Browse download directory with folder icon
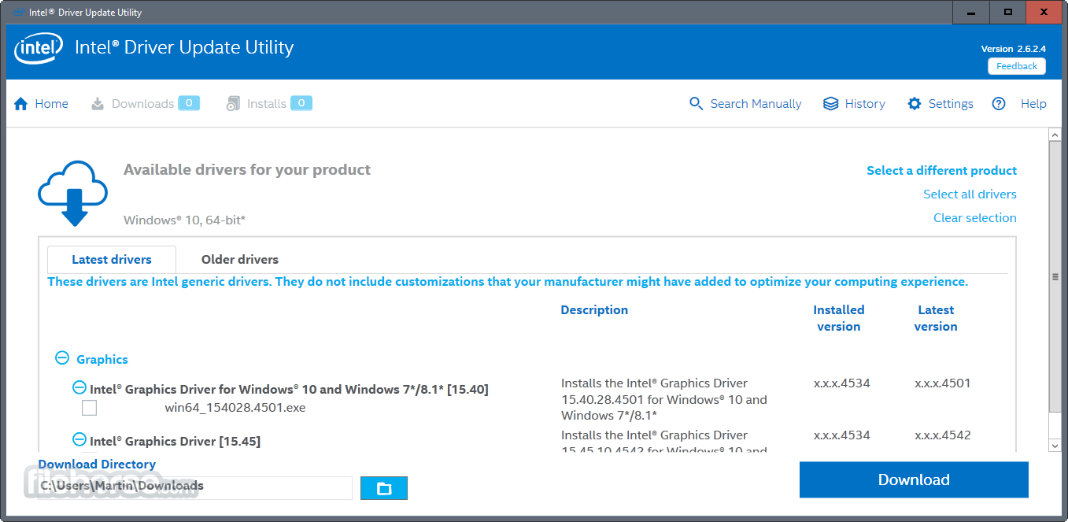The image size is (1068, 522). [384, 488]
